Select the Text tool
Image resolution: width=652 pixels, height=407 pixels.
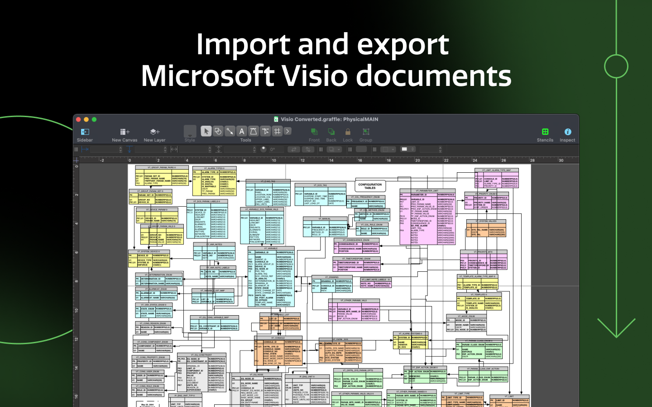241,131
